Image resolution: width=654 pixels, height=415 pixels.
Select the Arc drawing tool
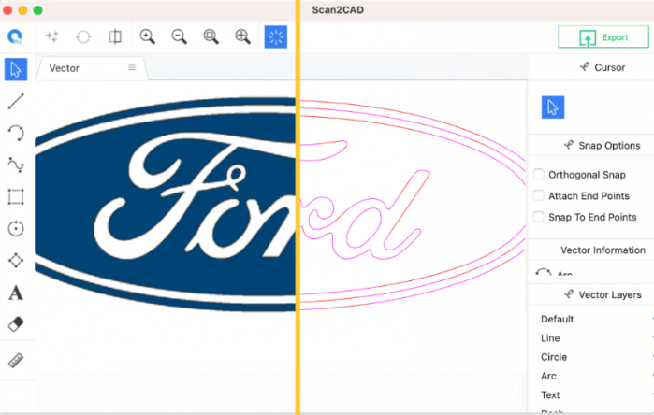pyautogui.click(x=16, y=133)
